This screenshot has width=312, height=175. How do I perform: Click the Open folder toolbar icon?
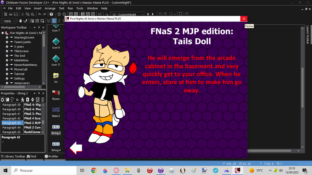pos(10,14)
